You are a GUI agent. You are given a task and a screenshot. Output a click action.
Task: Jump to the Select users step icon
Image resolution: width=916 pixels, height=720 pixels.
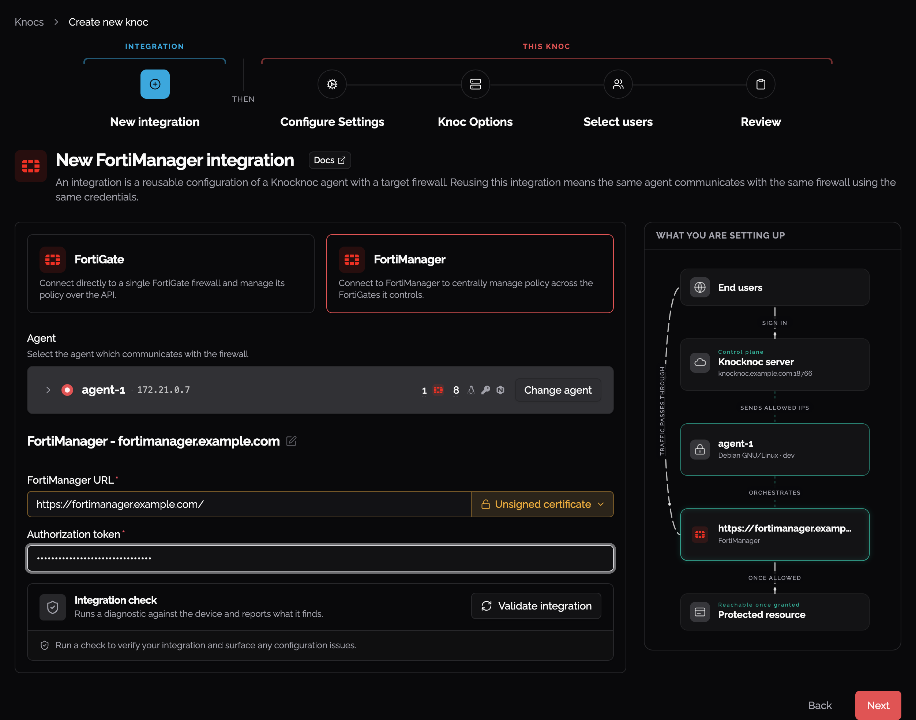pyautogui.click(x=618, y=84)
